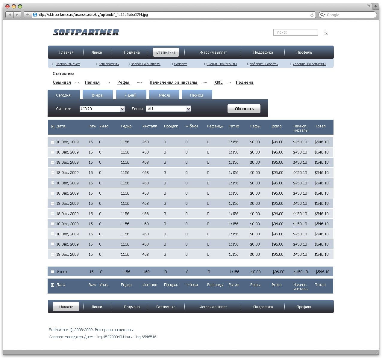
Task: Click the Саппорт submenu link
Action: 181,64
